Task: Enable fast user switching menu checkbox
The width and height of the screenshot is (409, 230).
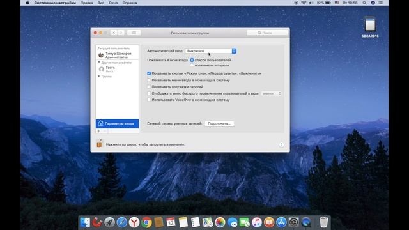Action: (x=149, y=93)
